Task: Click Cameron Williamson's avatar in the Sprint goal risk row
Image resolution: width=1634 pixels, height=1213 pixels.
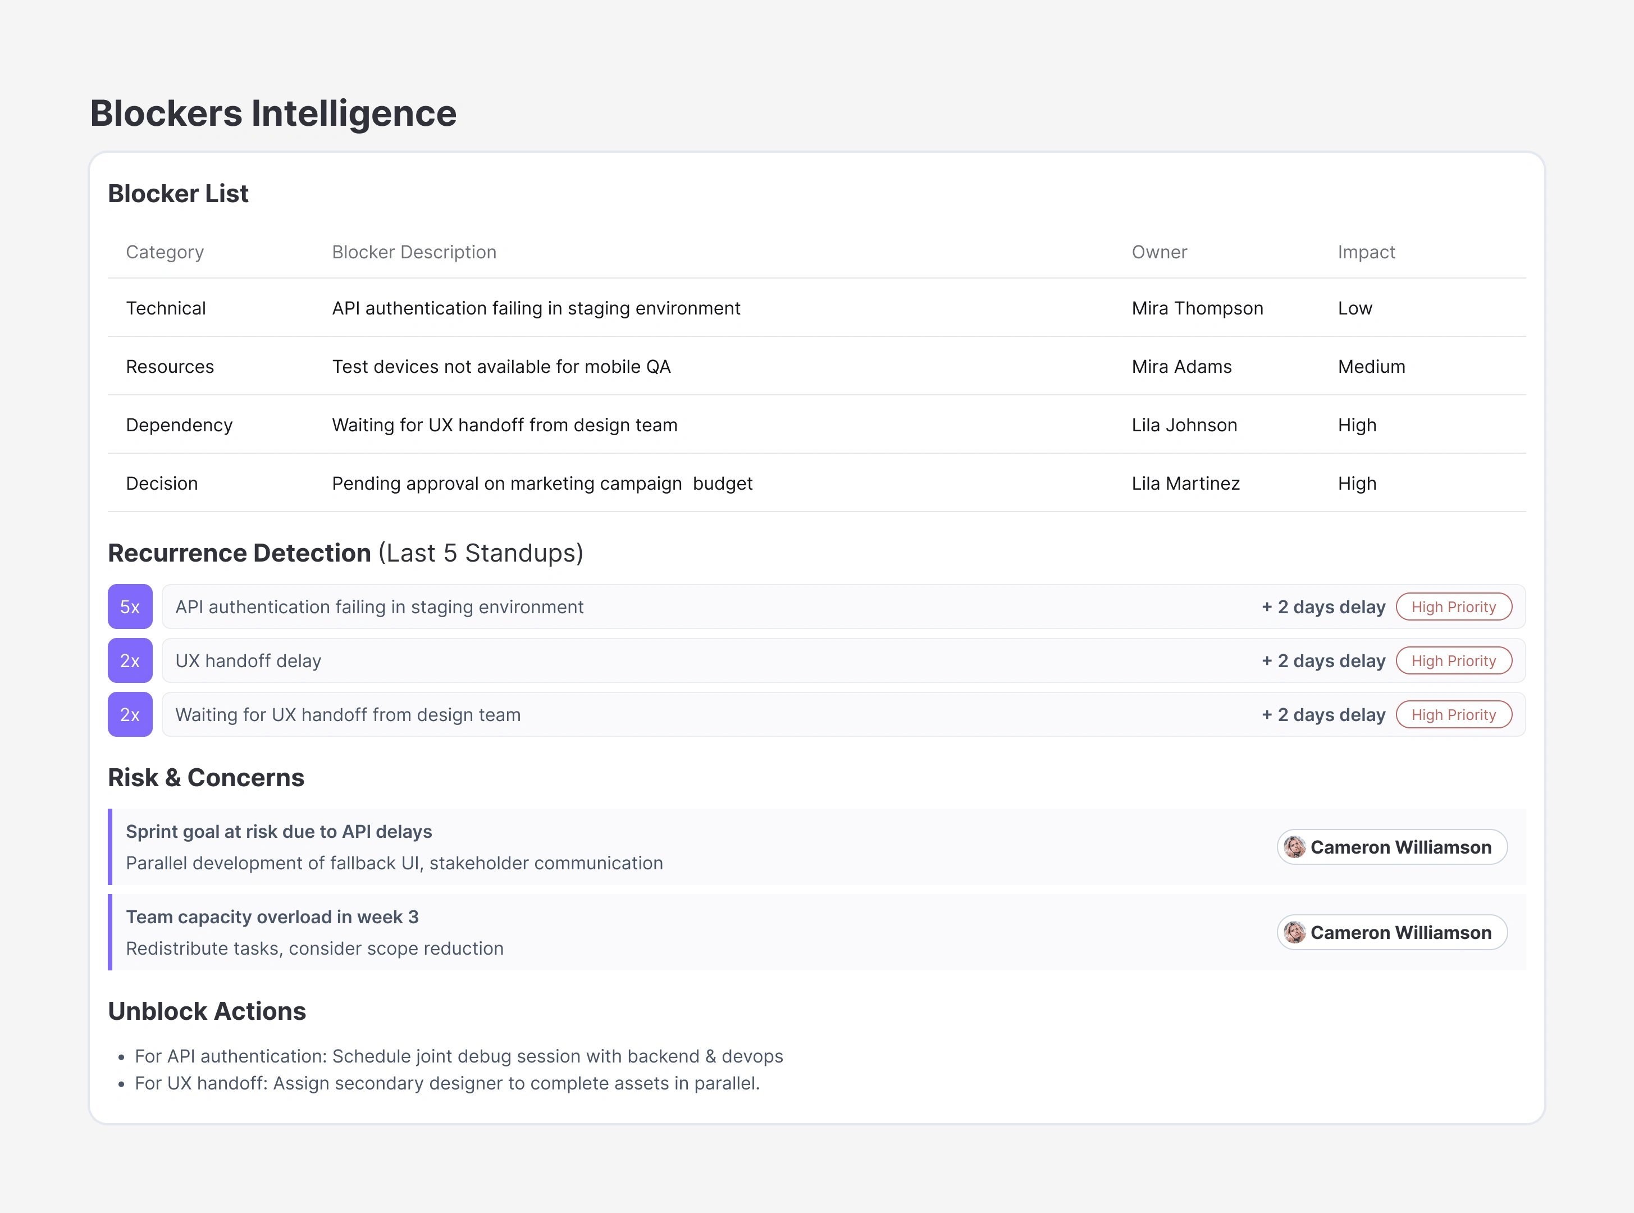Action: click(x=1295, y=847)
